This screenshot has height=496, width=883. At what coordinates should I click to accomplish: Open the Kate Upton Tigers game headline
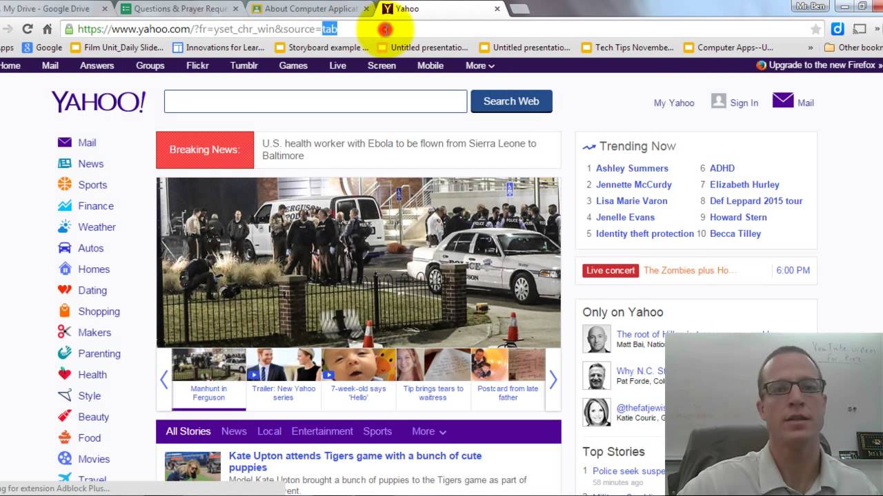click(355, 461)
